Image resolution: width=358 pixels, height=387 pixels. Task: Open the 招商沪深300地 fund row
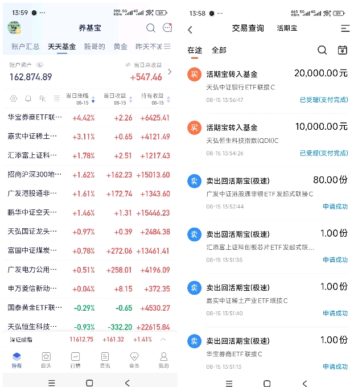pyautogui.click(x=90, y=175)
